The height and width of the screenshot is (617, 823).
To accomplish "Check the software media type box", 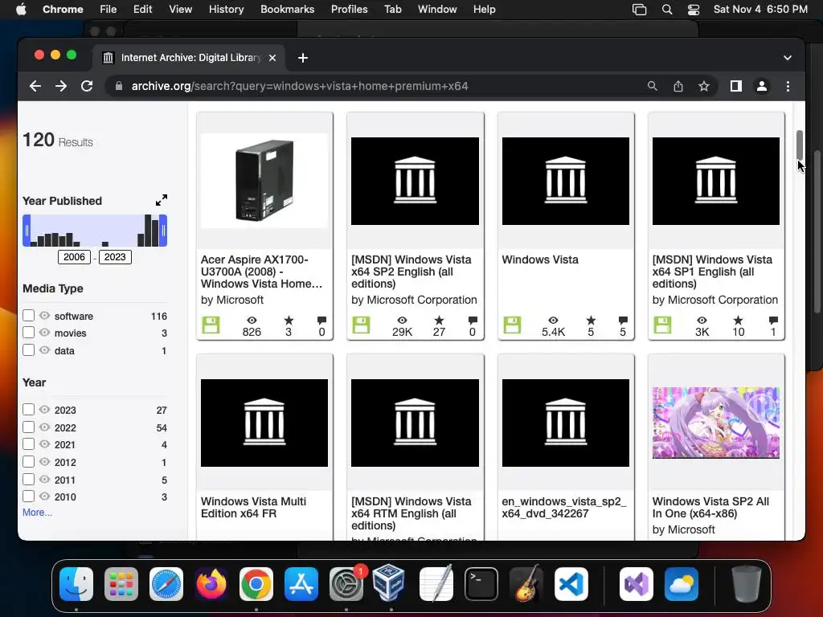I will 28,315.
